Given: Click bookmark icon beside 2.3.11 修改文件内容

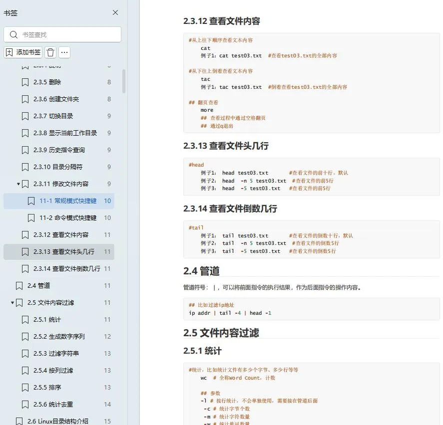Looking at the screenshot, I should tap(25, 184).
